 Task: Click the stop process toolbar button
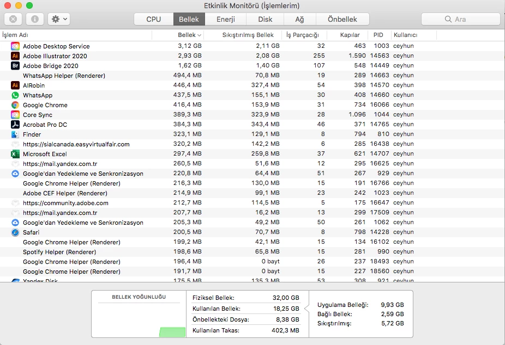click(13, 19)
